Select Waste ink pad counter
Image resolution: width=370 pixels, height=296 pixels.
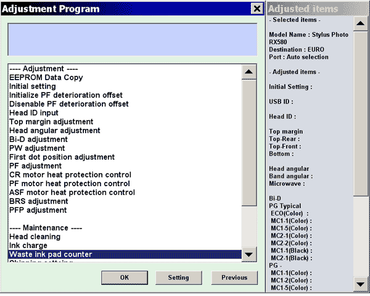coord(125,255)
